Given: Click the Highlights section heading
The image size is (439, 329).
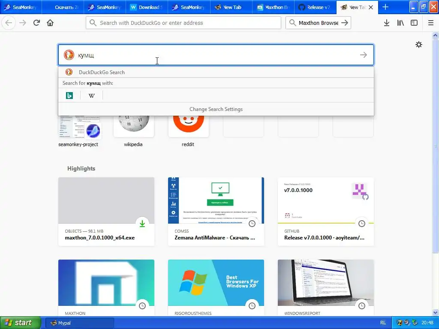Looking at the screenshot, I should (x=81, y=168).
